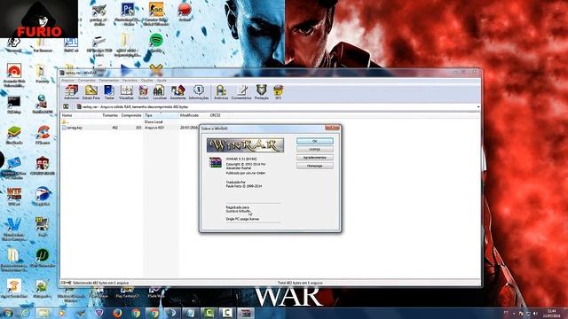Viewport: 568px width, 319px height.
Task: Click the Extrair Para toolbar icon
Action: [x=91, y=92]
